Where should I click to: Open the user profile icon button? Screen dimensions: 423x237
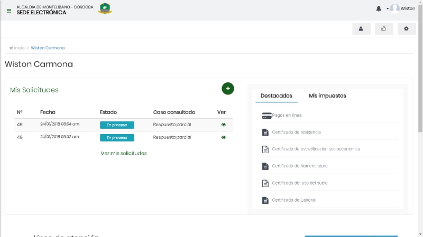tap(361, 29)
